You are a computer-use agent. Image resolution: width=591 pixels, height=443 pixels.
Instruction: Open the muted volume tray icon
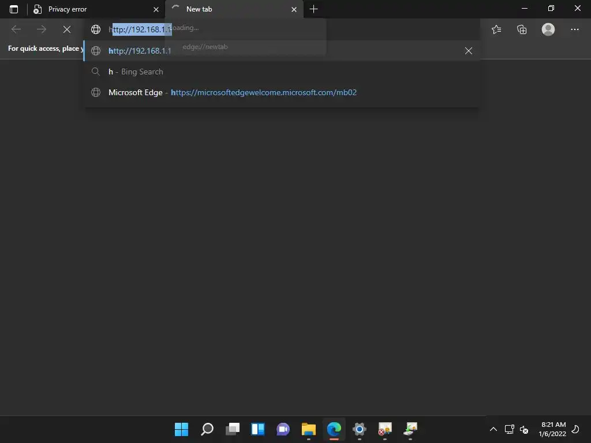point(524,429)
